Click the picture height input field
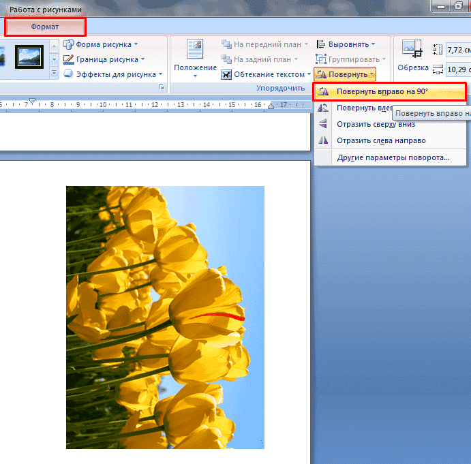471x464 pixels. pyautogui.click(x=457, y=50)
